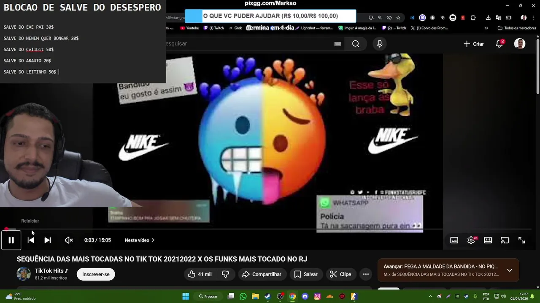Viewport: 540px width, 303px height.
Task: Like the video with 41 mil
Action: click(200, 274)
